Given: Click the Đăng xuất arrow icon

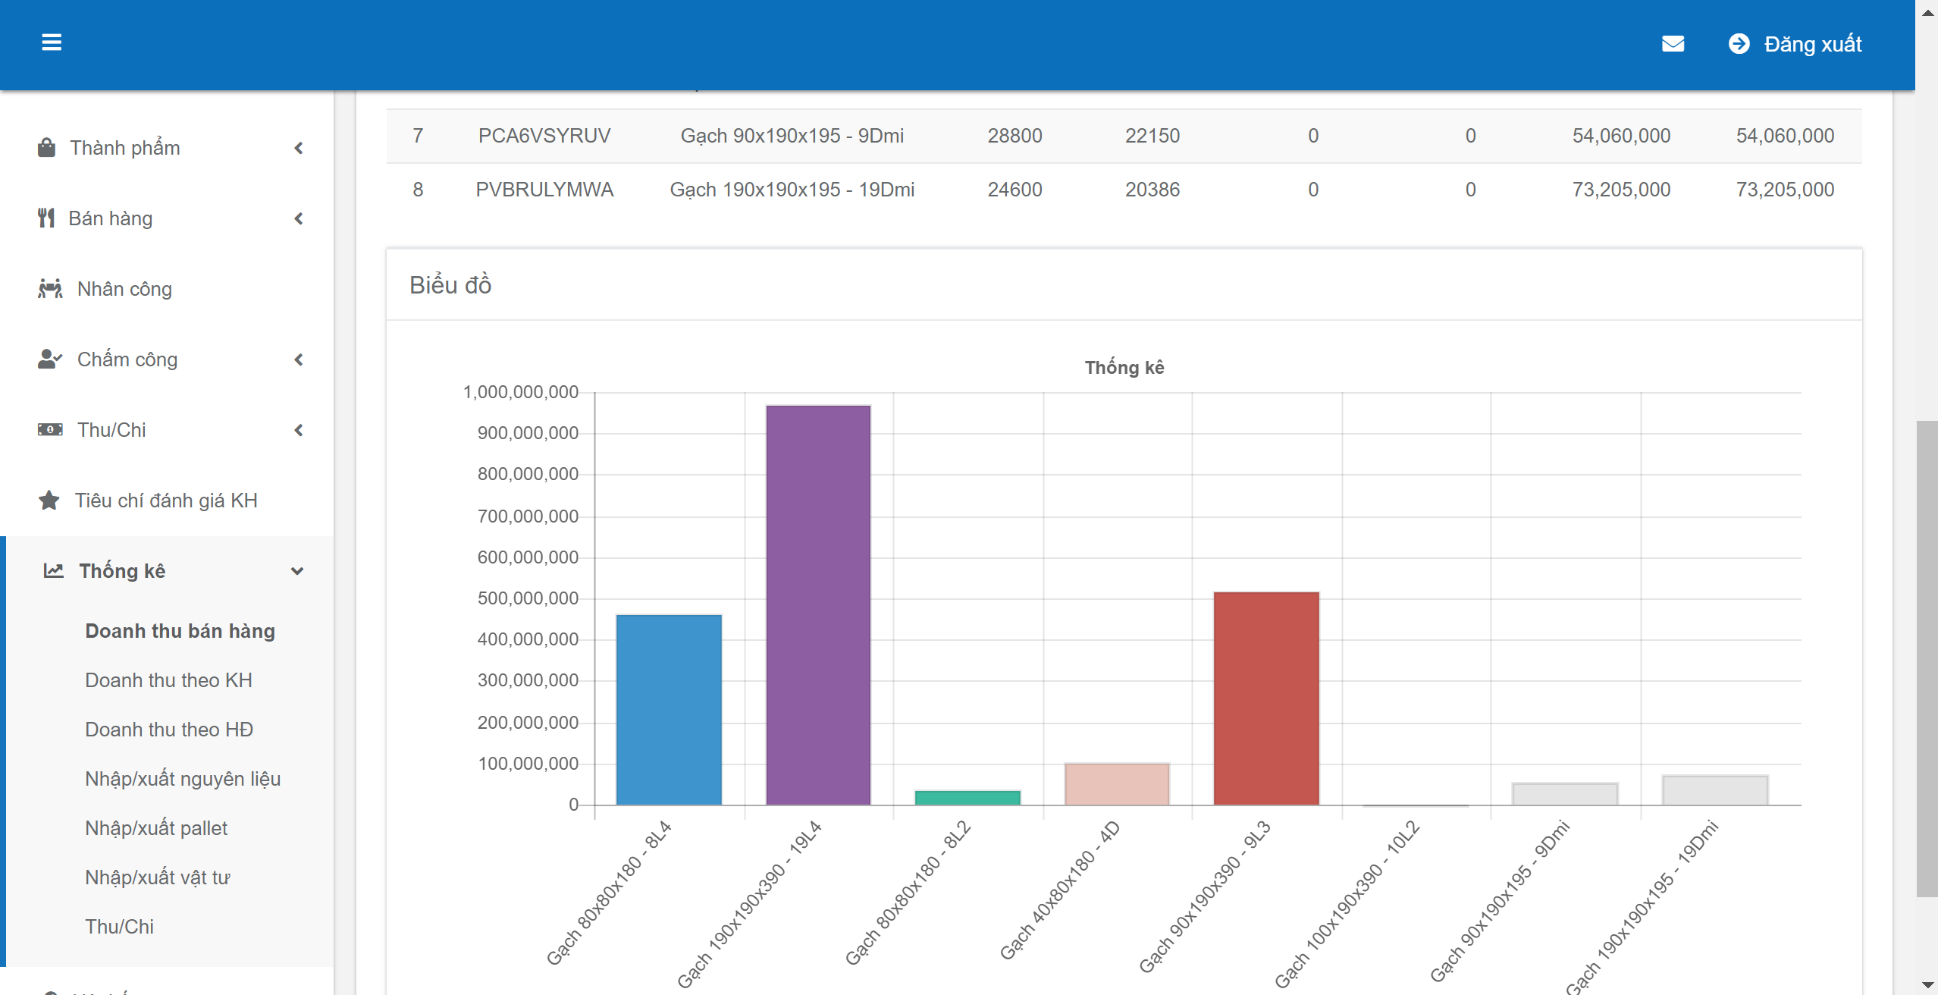Looking at the screenshot, I should (x=1739, y=44).
